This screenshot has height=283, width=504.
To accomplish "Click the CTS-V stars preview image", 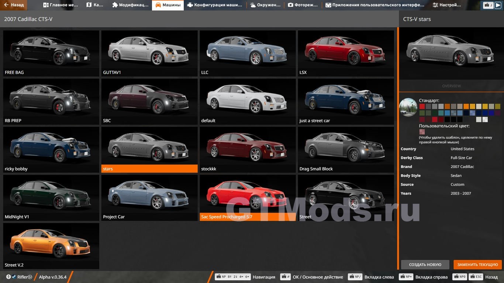I will pos(451,53).
